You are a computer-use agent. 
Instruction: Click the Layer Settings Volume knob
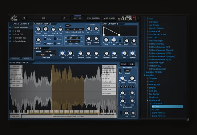38,29
